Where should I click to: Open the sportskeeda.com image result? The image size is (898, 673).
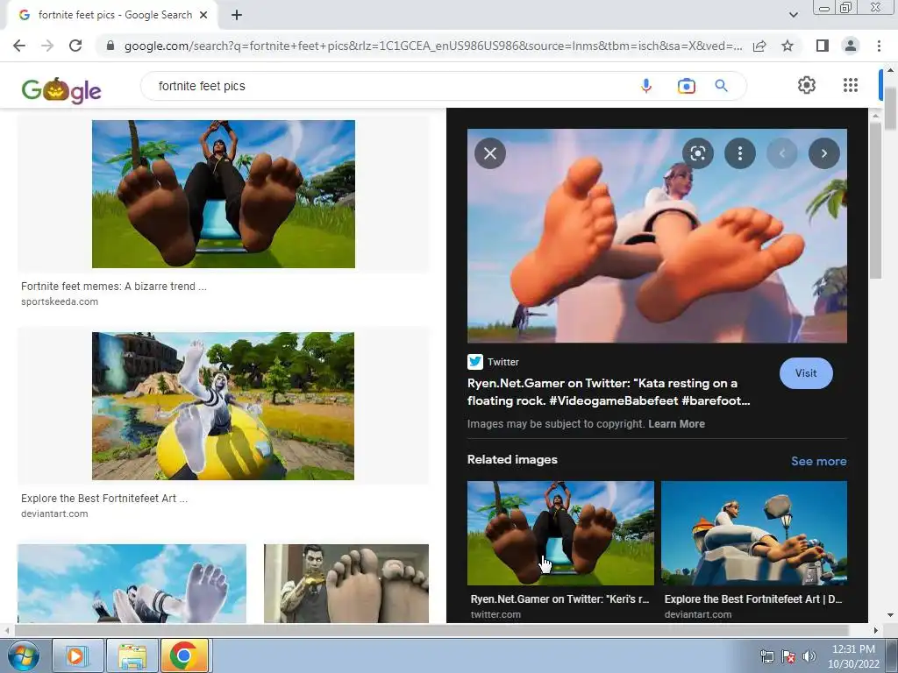[224, 194]
